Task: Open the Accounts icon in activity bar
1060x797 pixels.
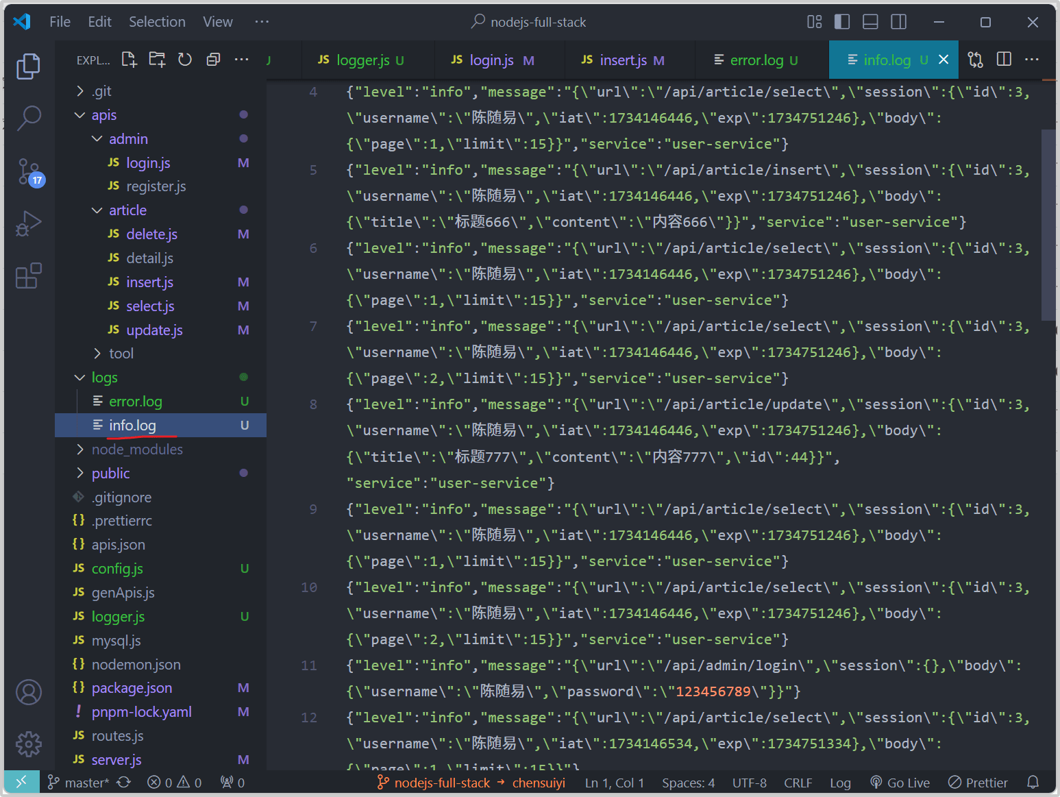Action: (x=28, y=692)
